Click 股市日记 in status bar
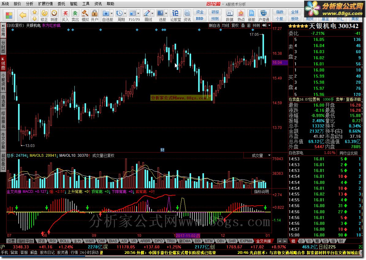This screenshot has height=260, width=366. 47,252
